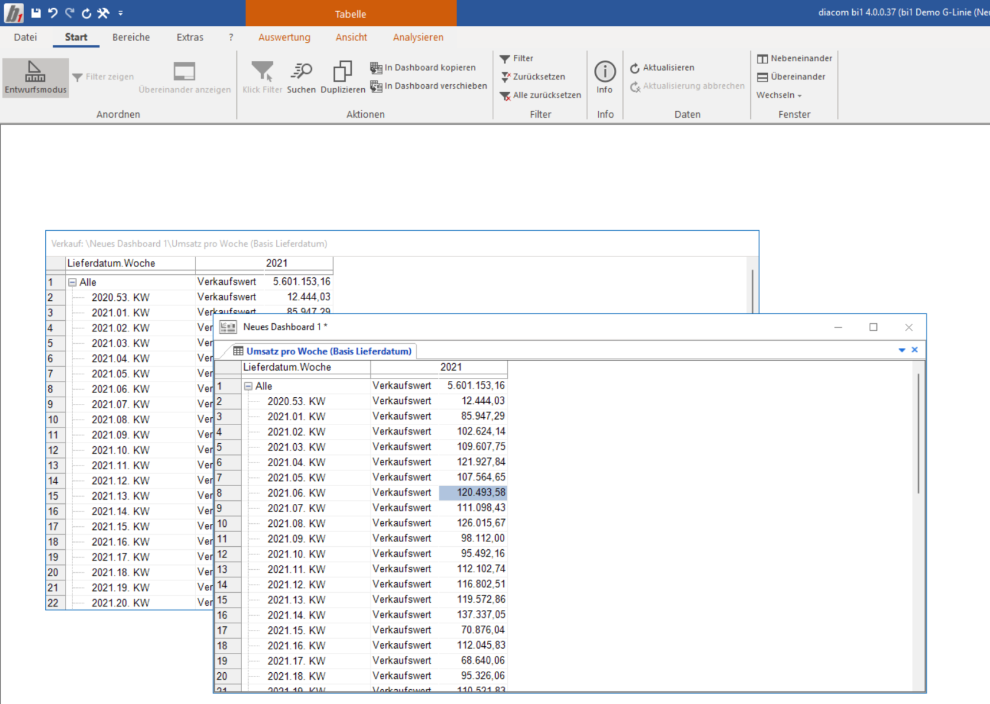Open the Wechseln dropdown
Viewport: 990px width, 704px height.
779,95
